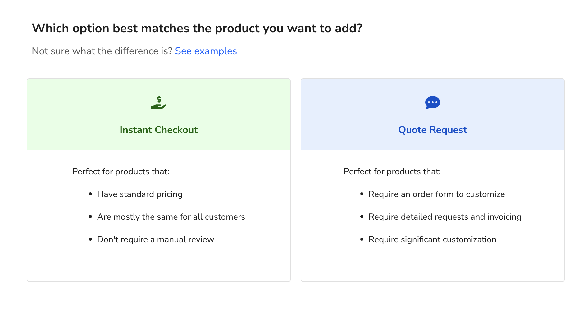Choose the Instant Checkout card body area
574x317 pixels.
159,216
